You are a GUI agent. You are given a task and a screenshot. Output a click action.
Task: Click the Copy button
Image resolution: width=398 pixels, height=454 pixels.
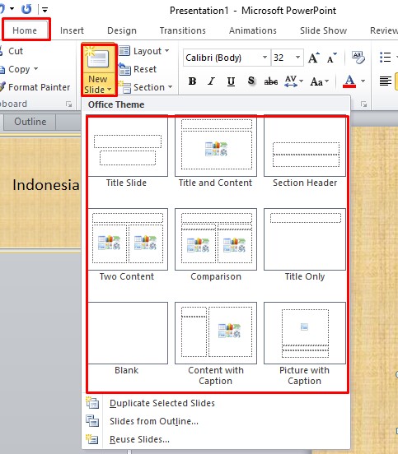pos(15,69)
